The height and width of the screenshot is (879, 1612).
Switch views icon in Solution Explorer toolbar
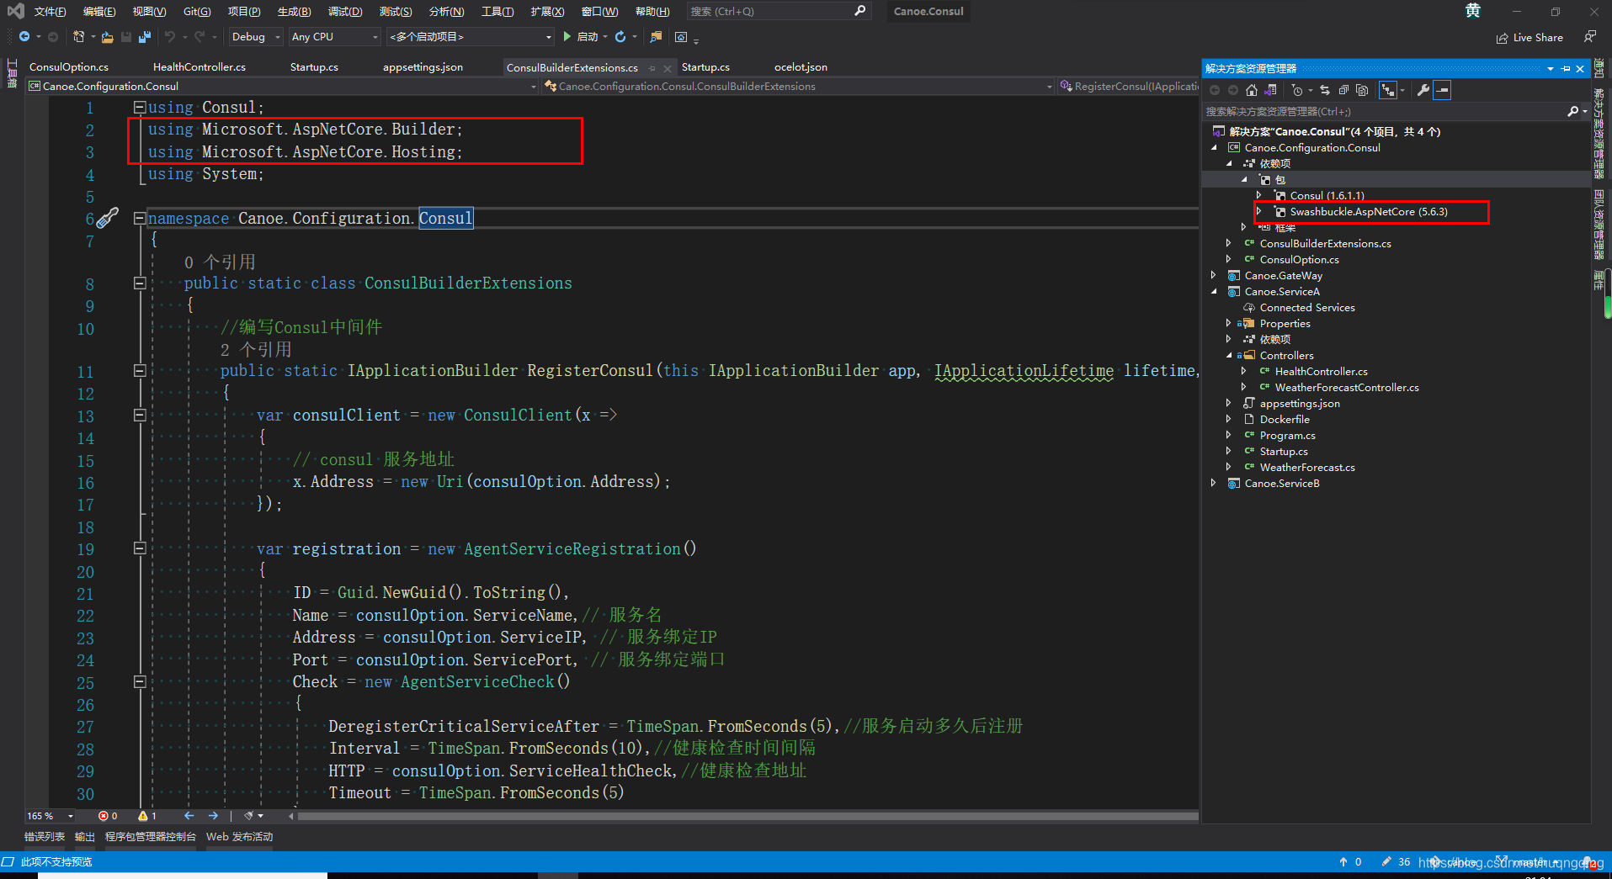click(1270, 90)
